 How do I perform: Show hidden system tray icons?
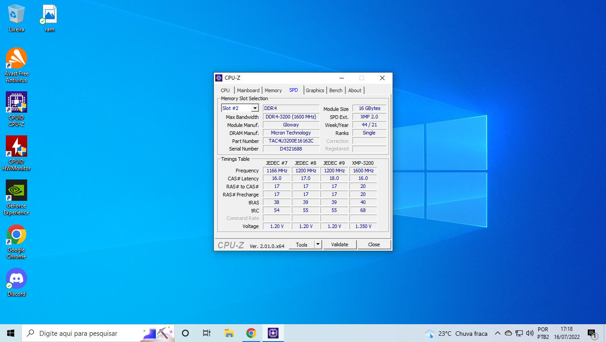pyautogui.click(x=498, y=333)
